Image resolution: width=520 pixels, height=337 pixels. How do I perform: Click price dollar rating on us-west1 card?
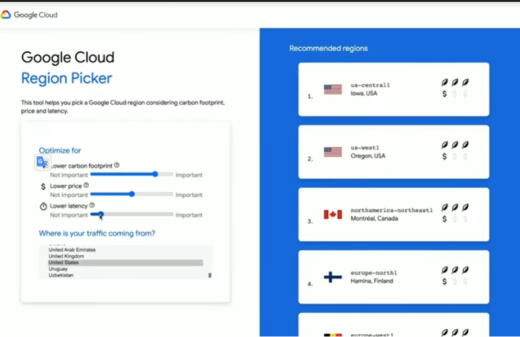(x=454, y=156)
